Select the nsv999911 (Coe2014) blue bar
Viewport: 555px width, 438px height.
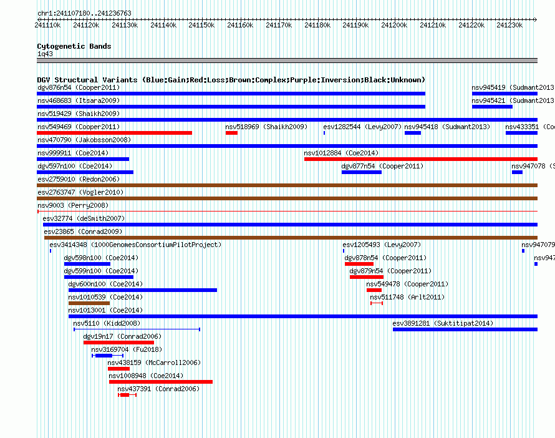(83, 159)
